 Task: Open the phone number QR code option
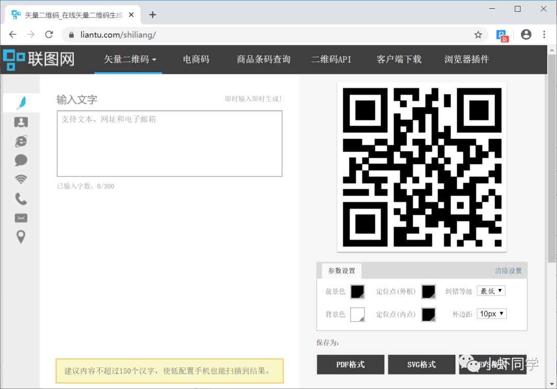21,199
